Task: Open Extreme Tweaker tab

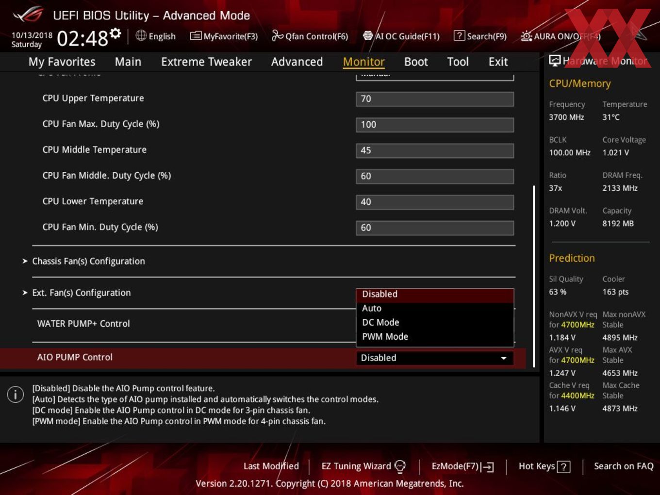Action: coord(206,62)
